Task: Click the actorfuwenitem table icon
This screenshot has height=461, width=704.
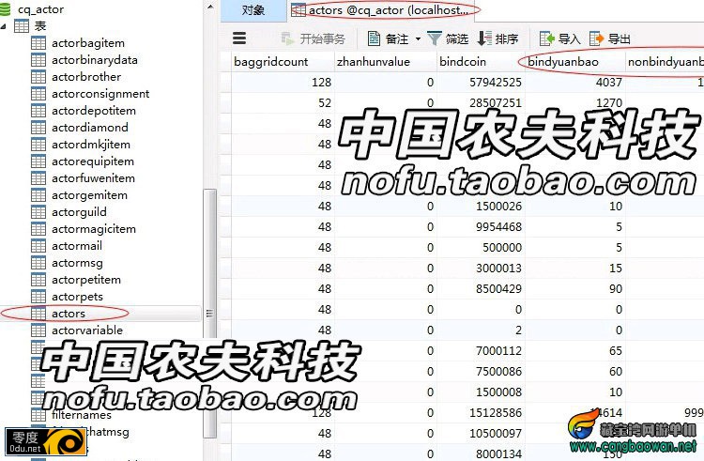Action: [x=38, y=178]
